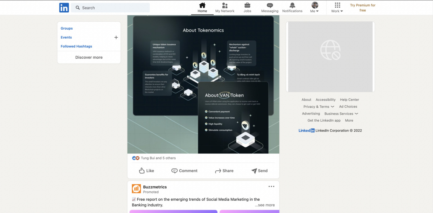This screenshot has height=213, width=433.
Task: Open the Home house icon
Action: pos(202,5)
